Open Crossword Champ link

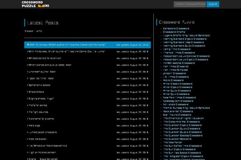coord(174,32)
